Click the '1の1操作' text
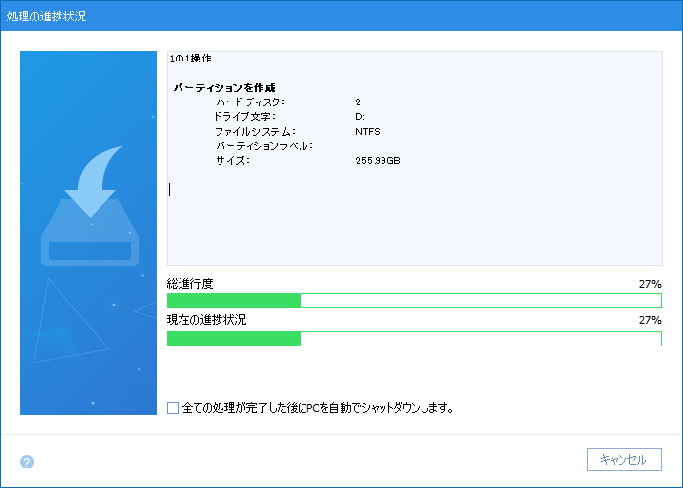The width and height of the screenshot is (683, 488). pyautogui.click(x=190, y=59)
